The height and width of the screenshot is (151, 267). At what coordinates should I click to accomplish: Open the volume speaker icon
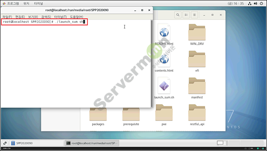point(255,3)
